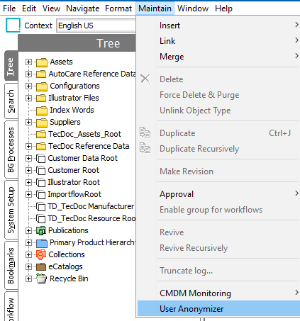The width and height of the screenshot is (300, 321).
Task: Click the brown eCatalogs folder icon
Action: [x=41, y=266]
